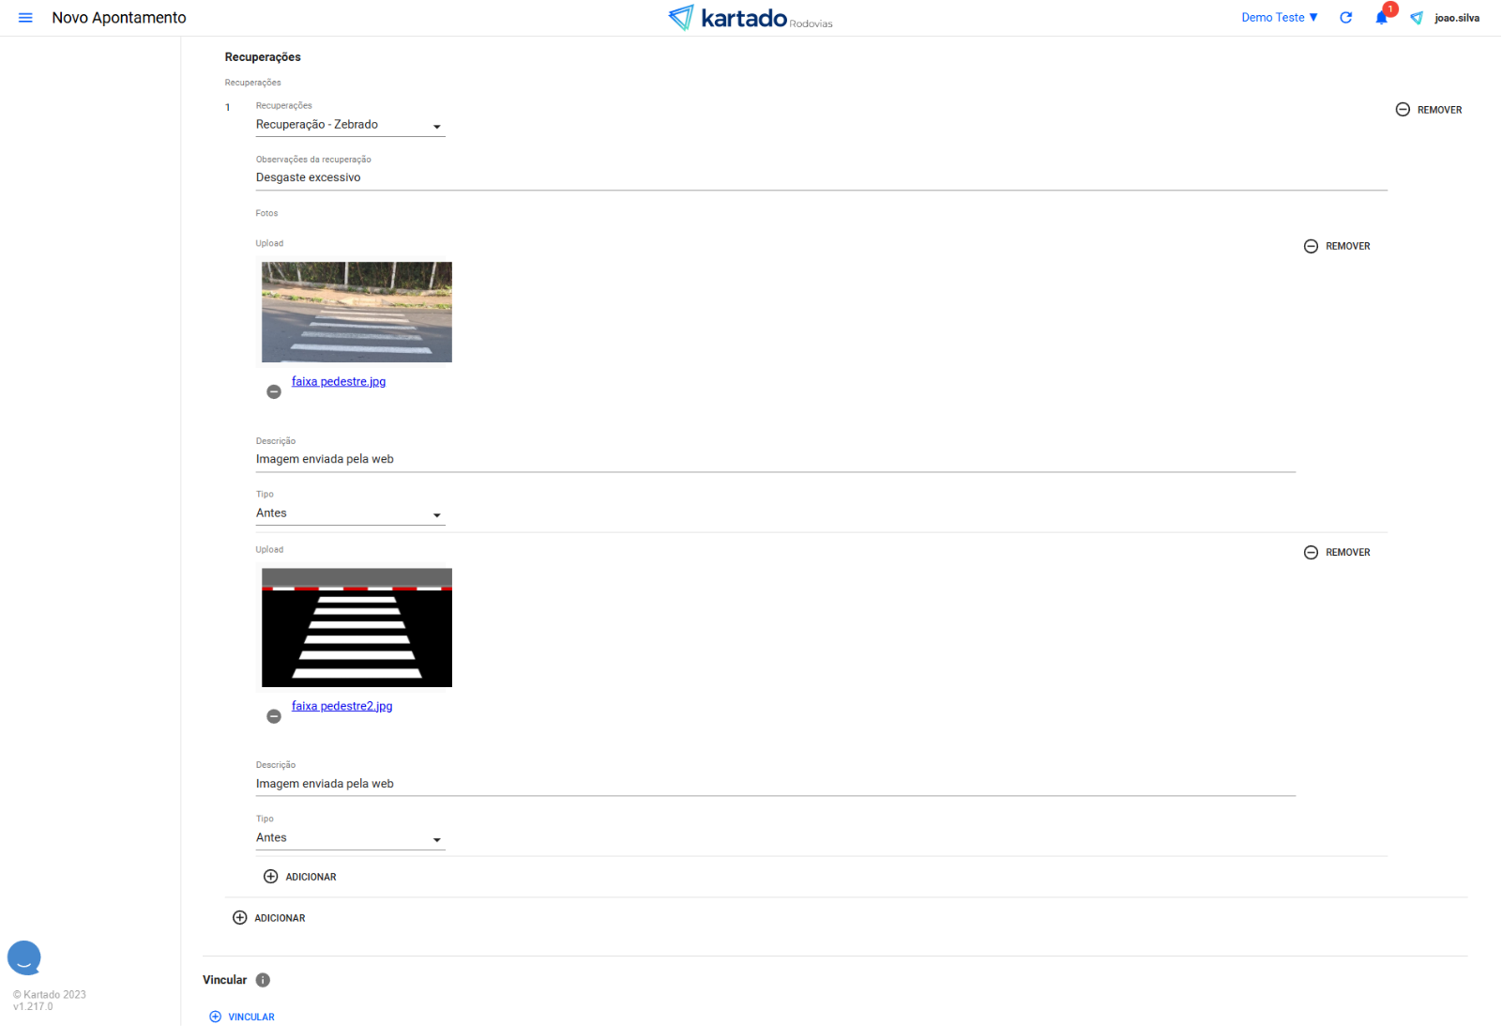This screenshot has height=1026, width=1502.
Task: Click Remover for the first photo upload
Action: [x=1337, y=246]
